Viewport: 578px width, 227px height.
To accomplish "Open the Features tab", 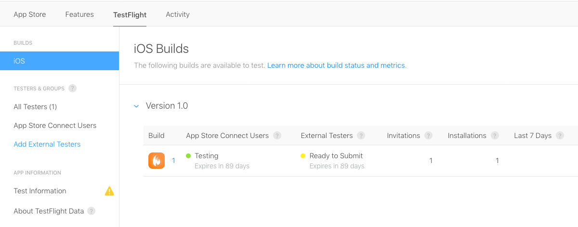I will pos(79,14).
